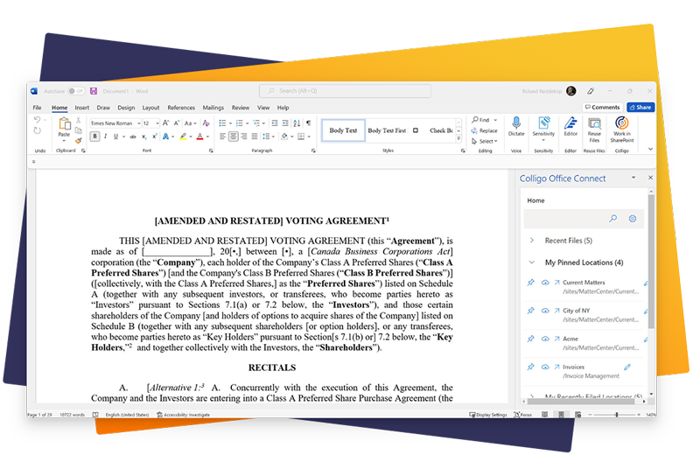Adjust the zoom slider in status bar

[x=616, y=415]
